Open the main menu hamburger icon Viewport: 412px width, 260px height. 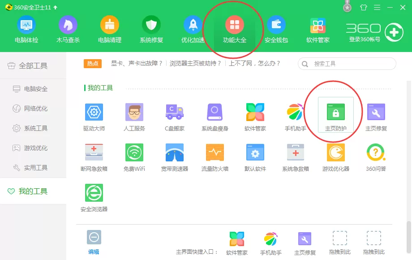[x=377, y=7]
